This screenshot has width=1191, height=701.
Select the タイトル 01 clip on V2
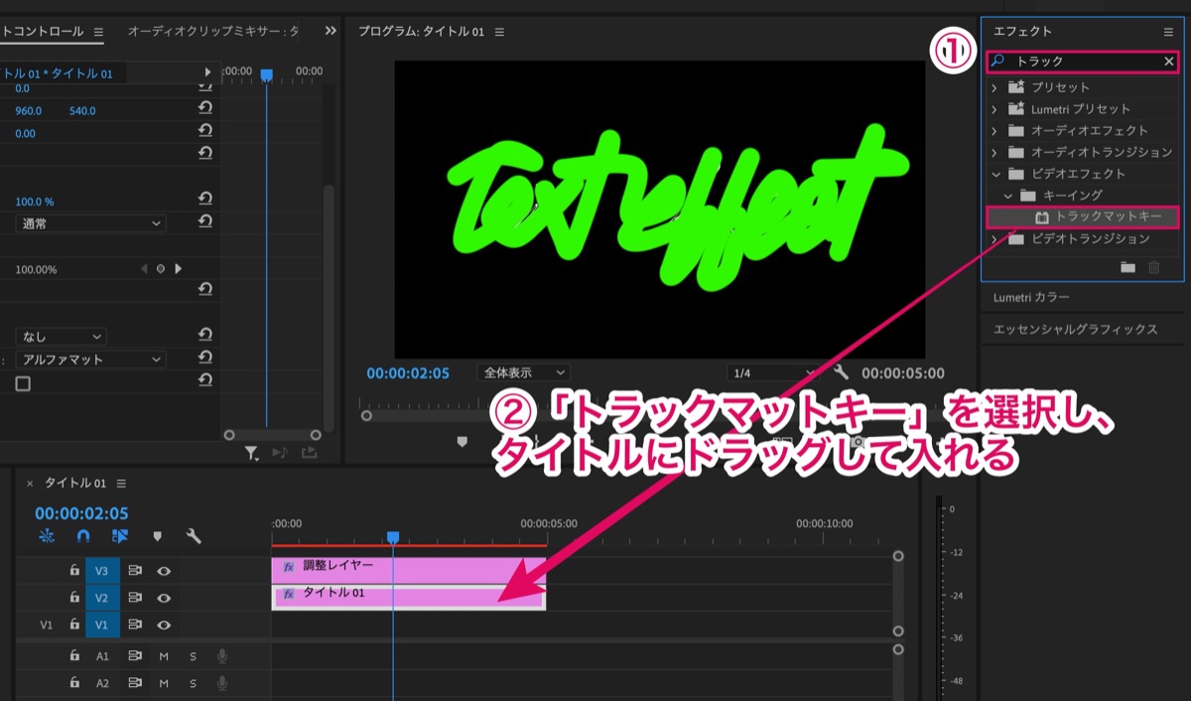pos(408,597)
